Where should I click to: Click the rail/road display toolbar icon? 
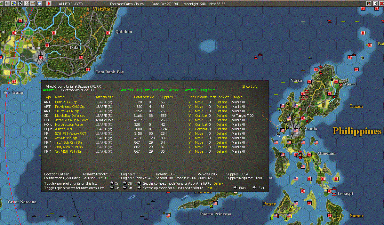point(33,4)
